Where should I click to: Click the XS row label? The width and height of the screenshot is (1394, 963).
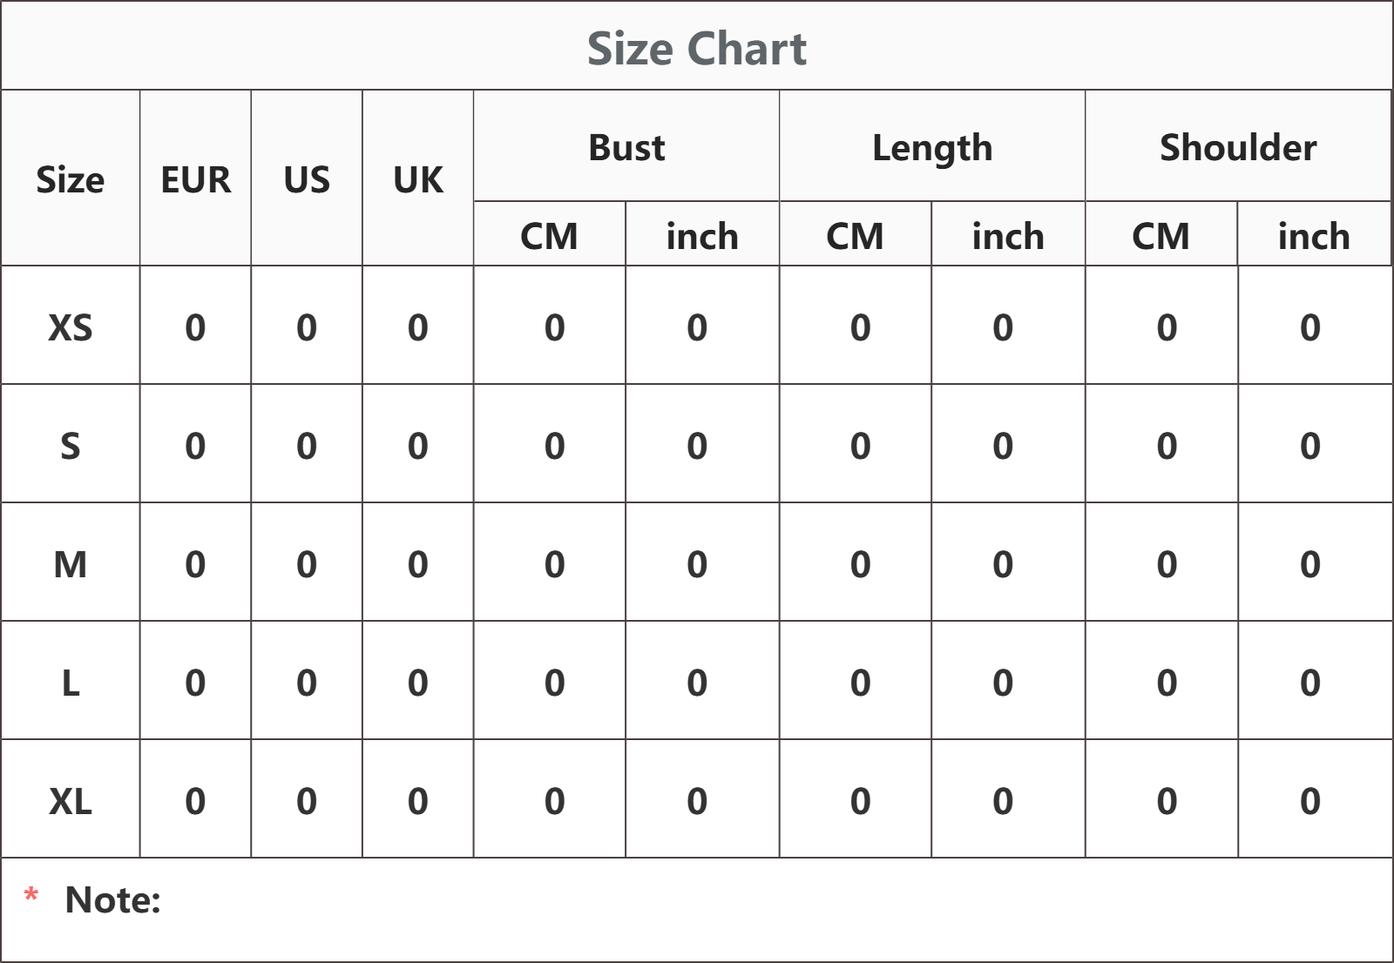point(70,327)
